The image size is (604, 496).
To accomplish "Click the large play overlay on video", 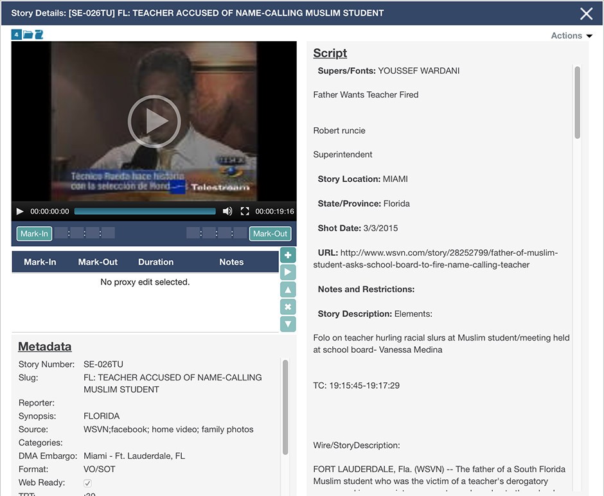I will (x=154, y=121).
